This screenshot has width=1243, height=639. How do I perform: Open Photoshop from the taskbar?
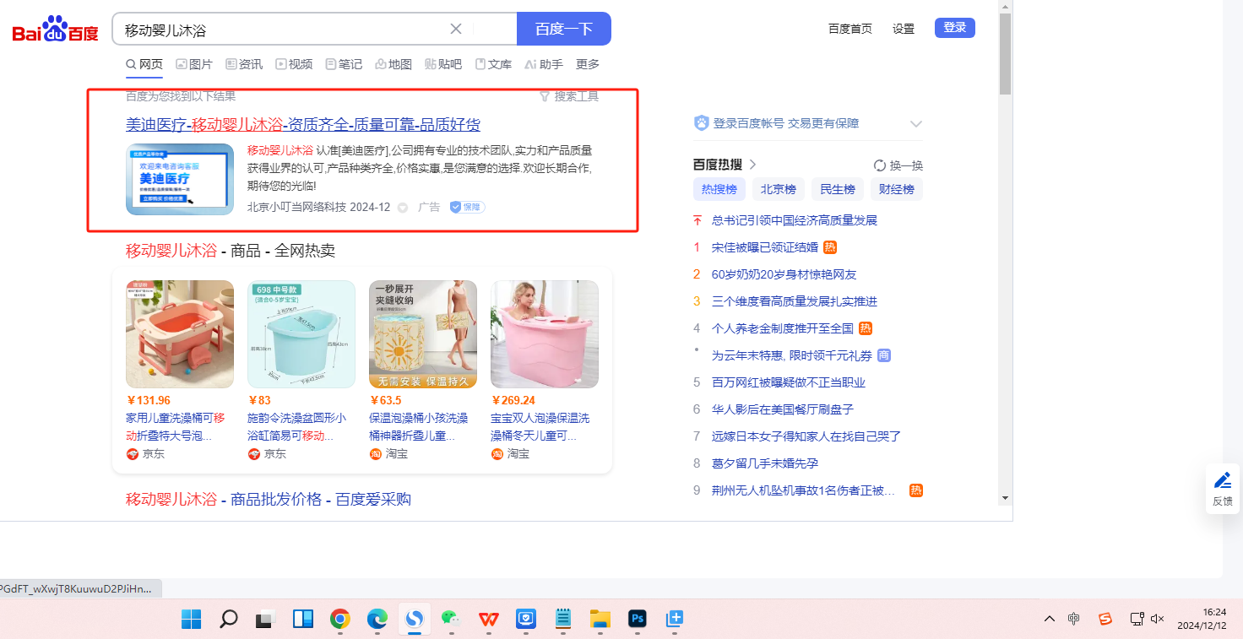[x=638, y=620]
